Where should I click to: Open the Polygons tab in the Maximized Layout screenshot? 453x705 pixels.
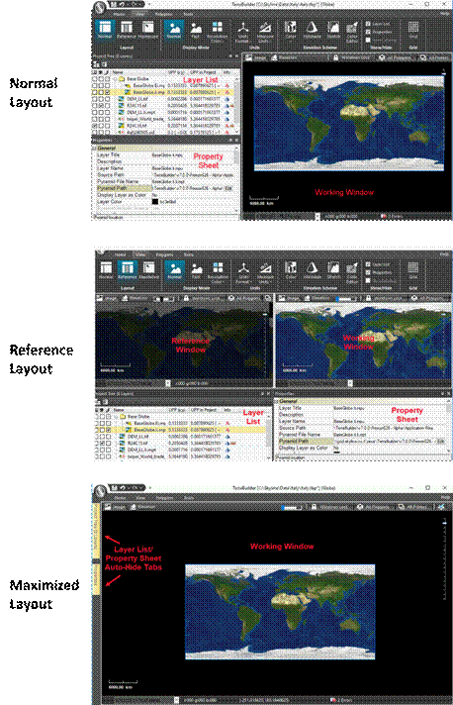click(164, 498)
